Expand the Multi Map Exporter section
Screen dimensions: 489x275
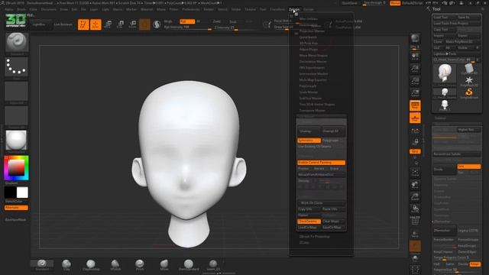313,79
